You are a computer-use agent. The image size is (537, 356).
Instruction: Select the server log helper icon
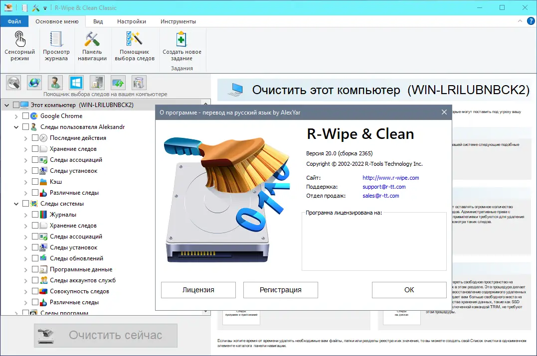pos(97,83)
